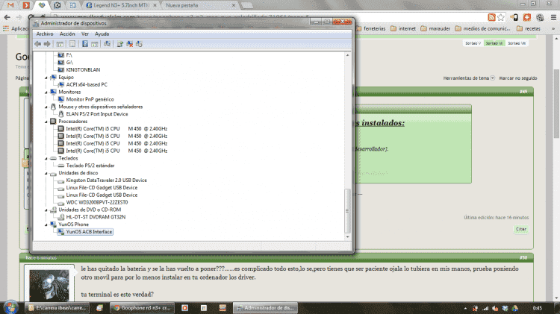Switch to the Nueva pestaña tab

(199, 5)
